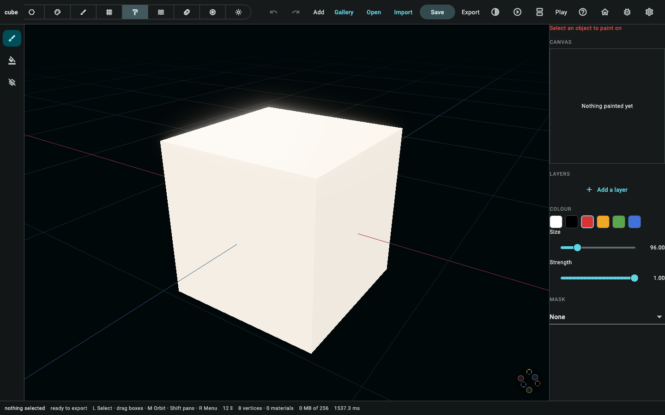Click the white cube in the viewport

(282, 231)
